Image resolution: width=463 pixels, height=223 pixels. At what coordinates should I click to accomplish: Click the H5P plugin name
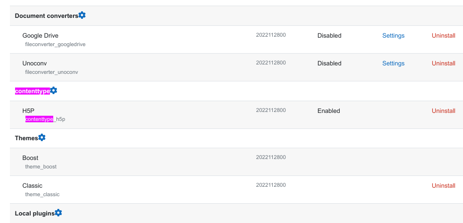[28, 111]
